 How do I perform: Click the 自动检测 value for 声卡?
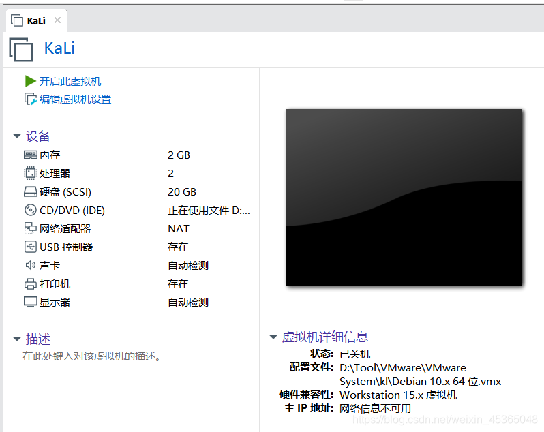(x=188, y=266)
